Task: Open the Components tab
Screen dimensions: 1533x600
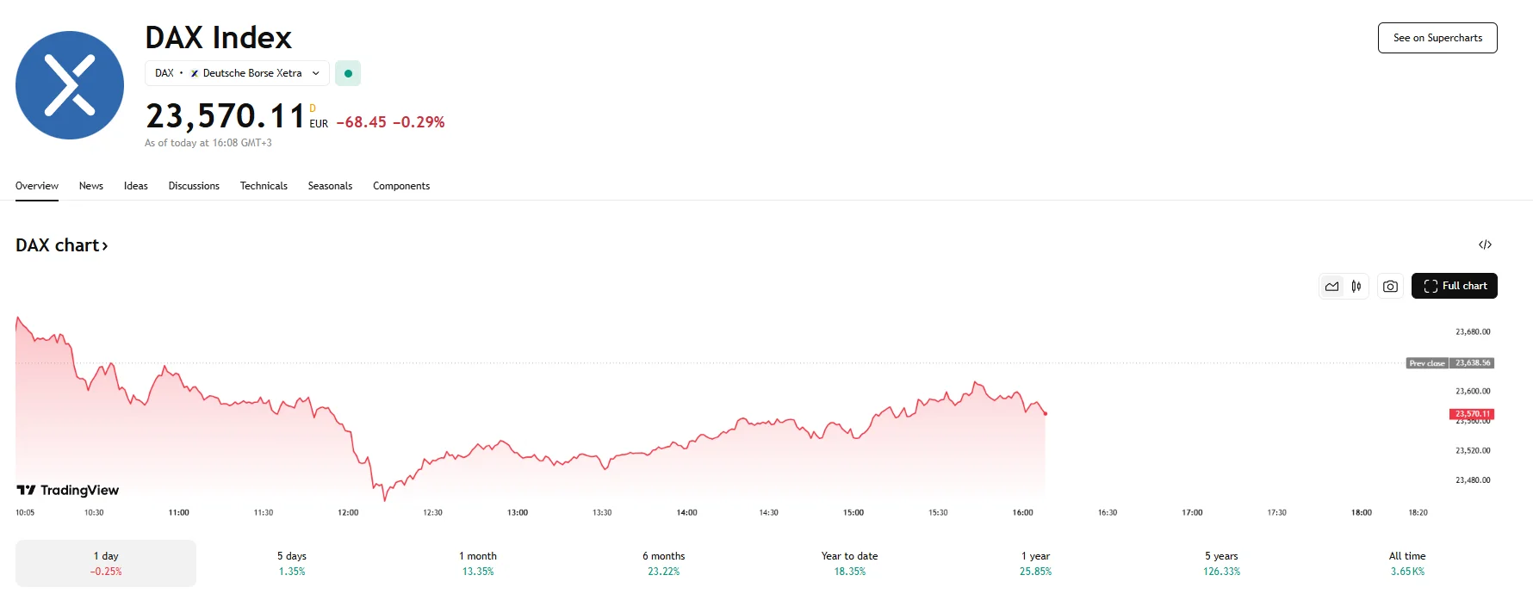Action: (x=401, y=186)
